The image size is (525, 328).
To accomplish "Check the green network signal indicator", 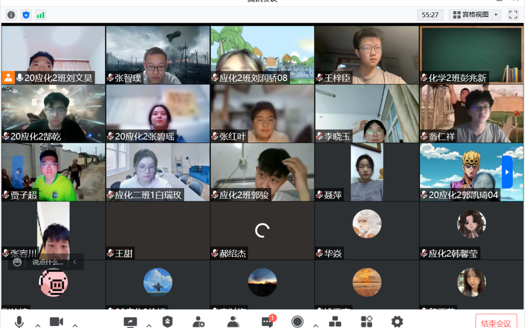I will 40,15.
